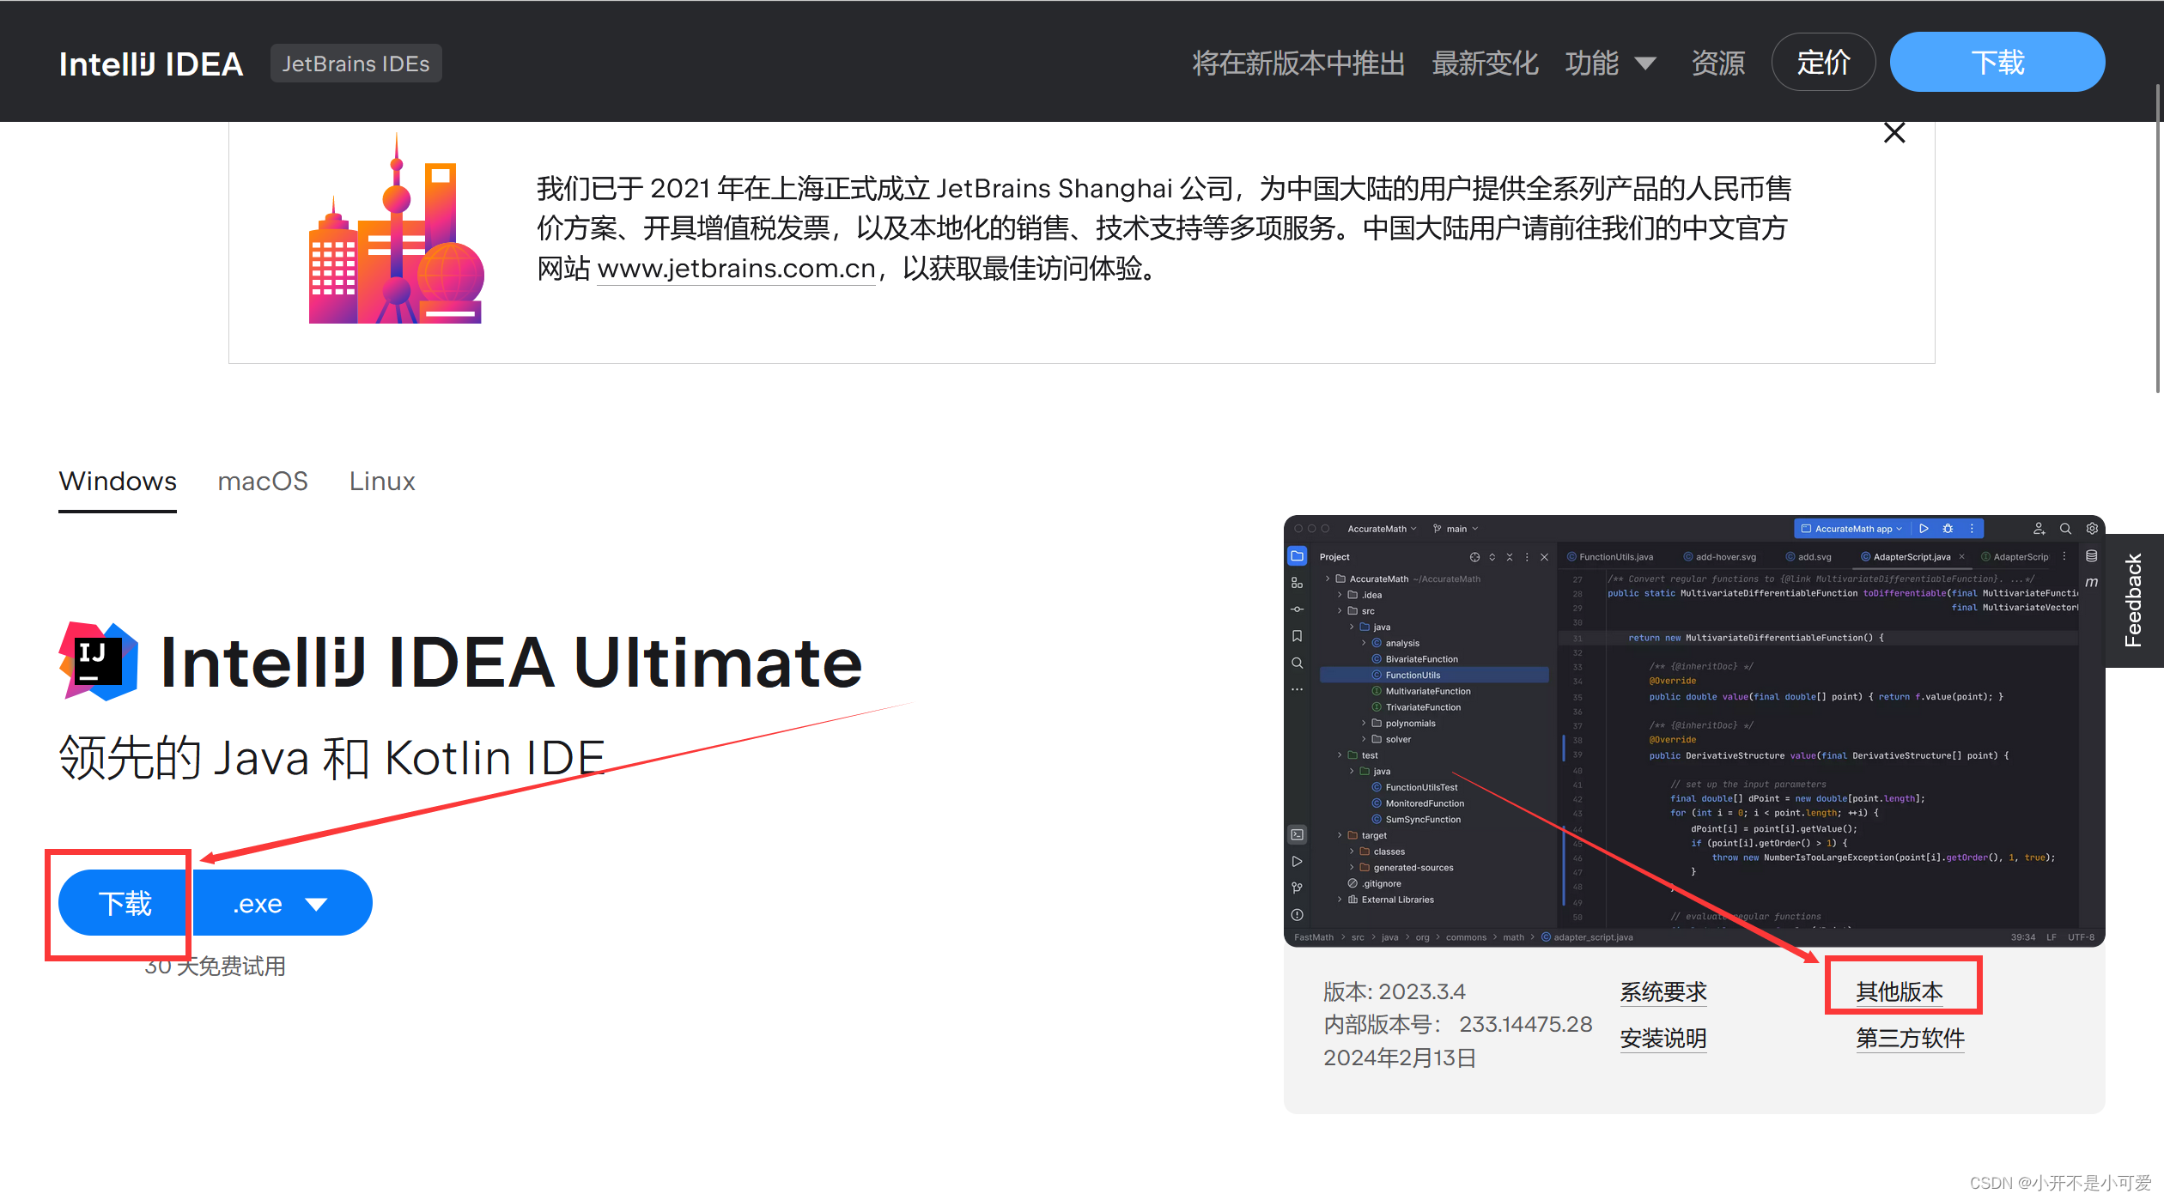Screen dimensions: 2164x1200
Task: Close the JetBrains Shanghai notice banner
Action: pos(1893,133)
